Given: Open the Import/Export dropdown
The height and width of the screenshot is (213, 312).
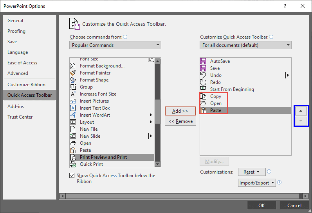Looking at the screenshot, I should coord(257,183).
